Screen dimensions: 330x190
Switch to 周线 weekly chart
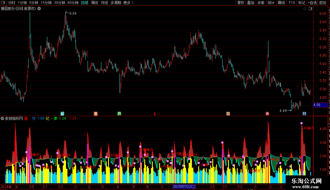[x=95, y=3]
